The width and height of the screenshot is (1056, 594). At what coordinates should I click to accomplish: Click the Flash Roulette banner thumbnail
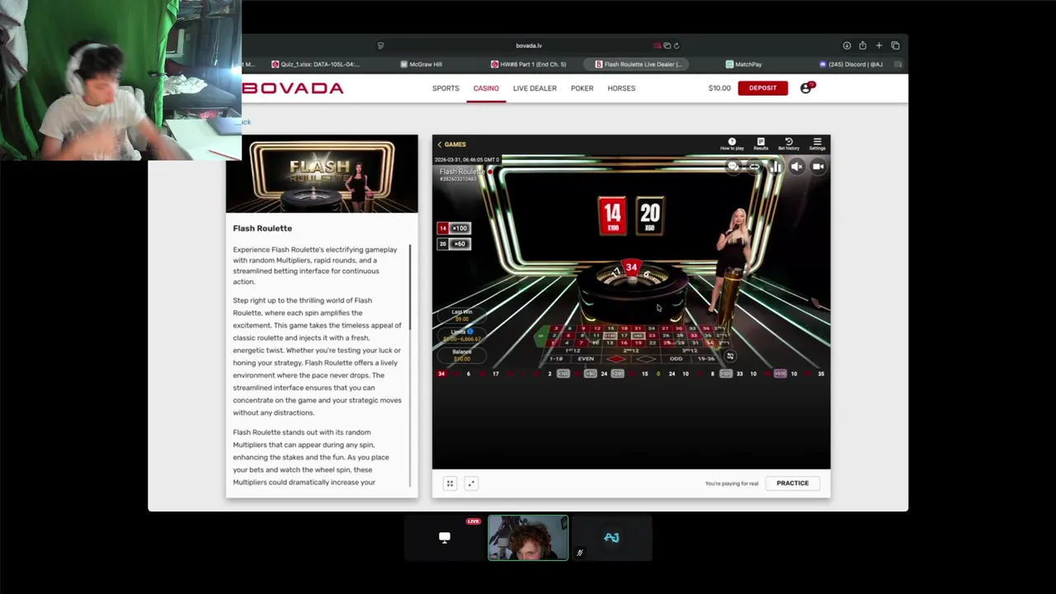pos(322,174)
